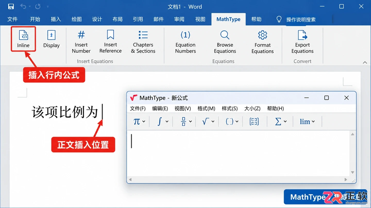Viewport: 371px width, 208px height.
Task: Open the summation templates palette
Action: 281,121
